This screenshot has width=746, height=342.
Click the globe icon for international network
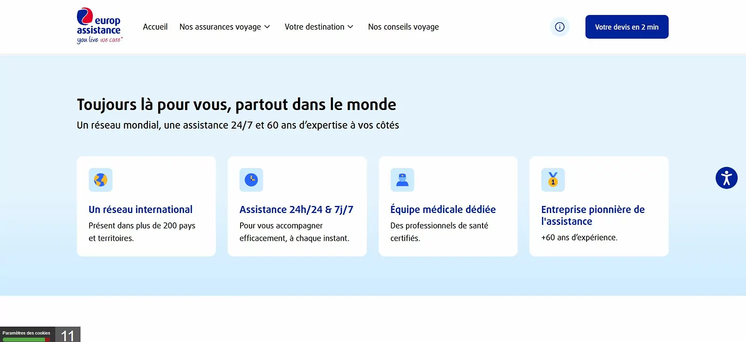tap(101, 180)
